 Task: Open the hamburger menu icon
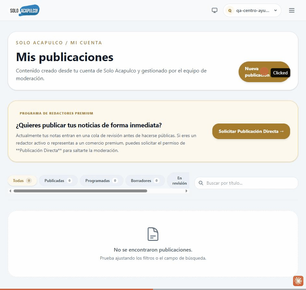point(291,10)
